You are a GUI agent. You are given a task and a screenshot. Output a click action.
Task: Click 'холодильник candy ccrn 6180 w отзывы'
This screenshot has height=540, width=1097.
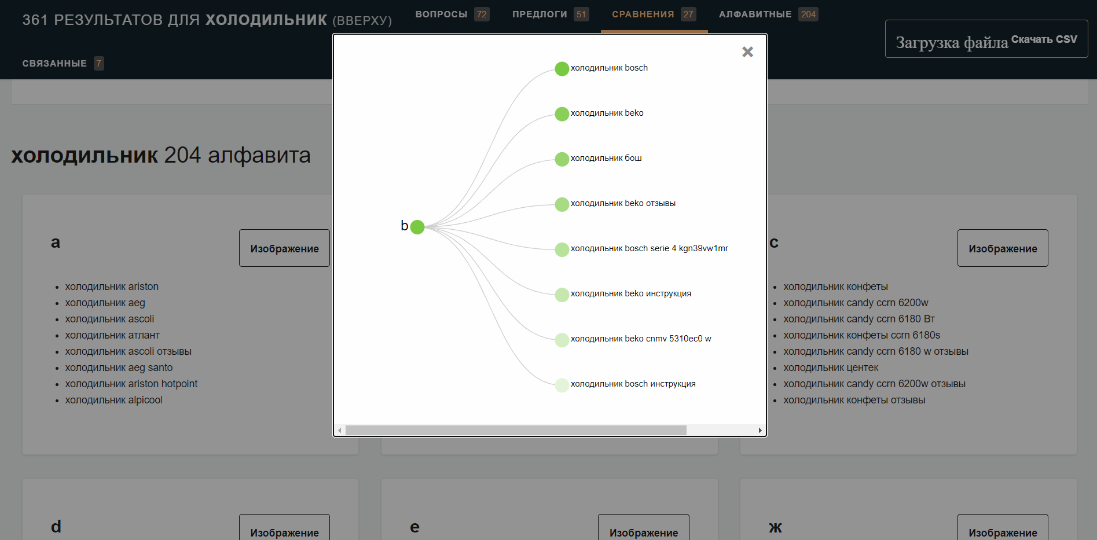(876, 351)
